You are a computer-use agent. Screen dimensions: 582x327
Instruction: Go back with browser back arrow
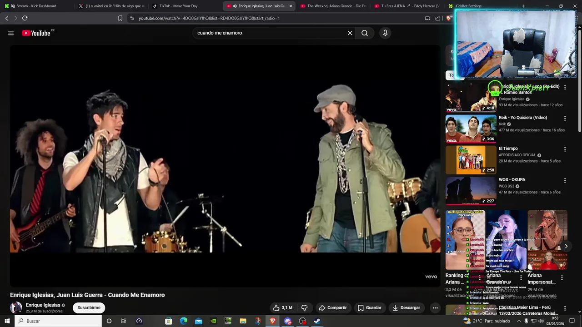(x=6, y=18)
